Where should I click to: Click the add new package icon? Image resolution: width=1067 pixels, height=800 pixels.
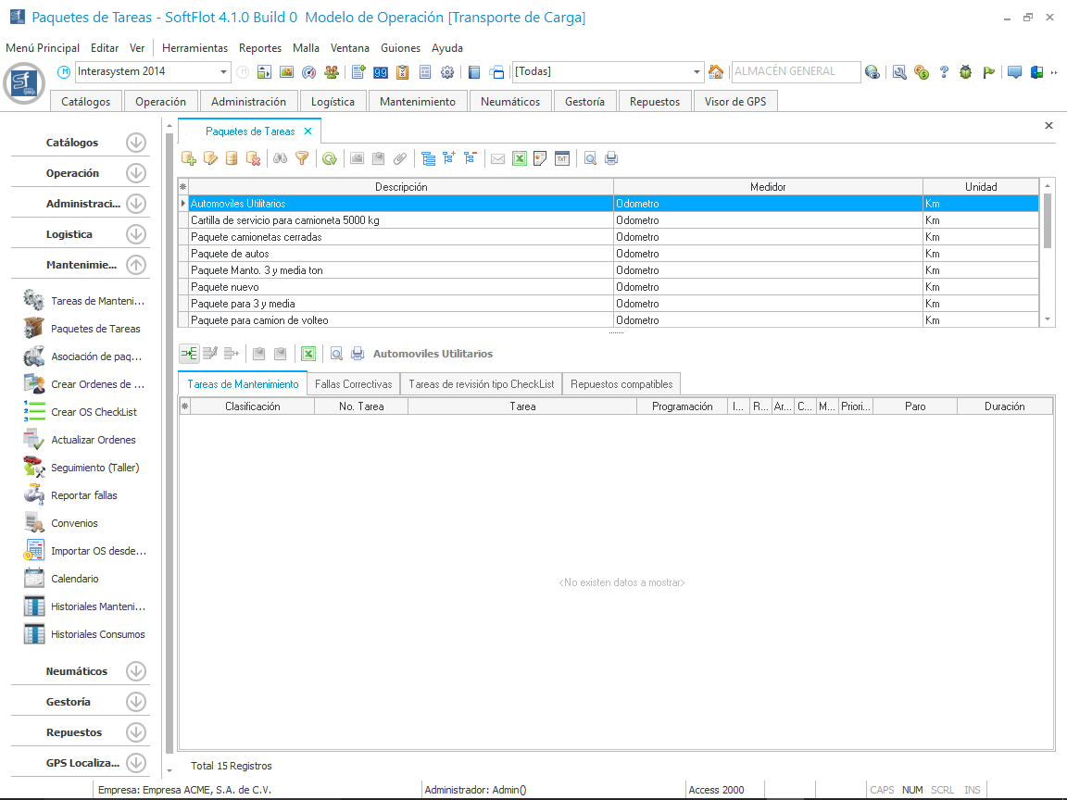[x=189, y=158]
